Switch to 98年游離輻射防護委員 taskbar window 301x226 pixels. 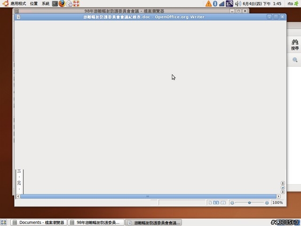96,223
